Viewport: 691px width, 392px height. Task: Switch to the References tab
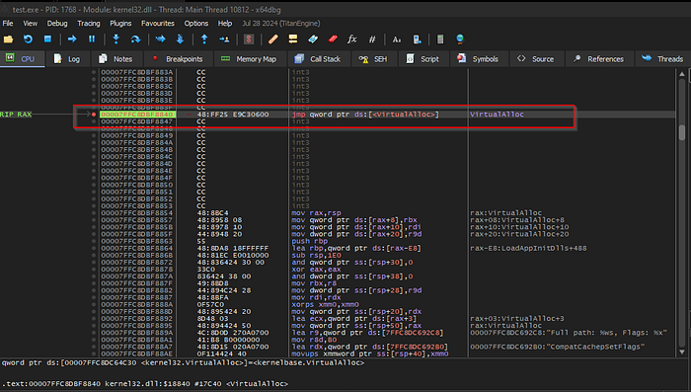coord(599,58)
